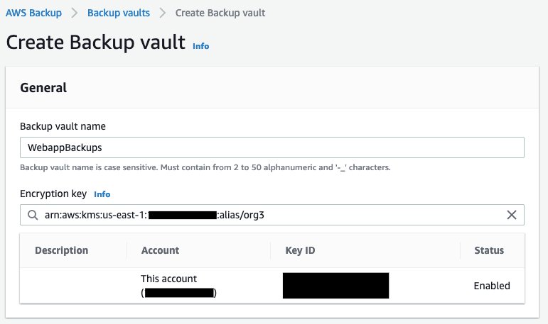Go to Backup vaults breadcrumb link

click(x=119, y=13)
